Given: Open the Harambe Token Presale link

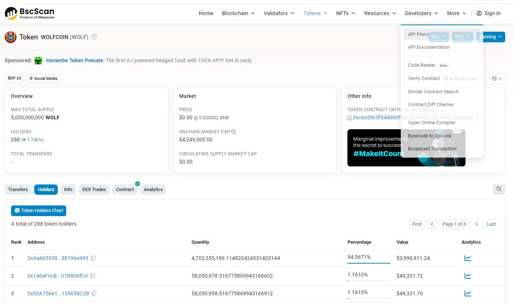Looking at the screenshot, I should [75, 60].
